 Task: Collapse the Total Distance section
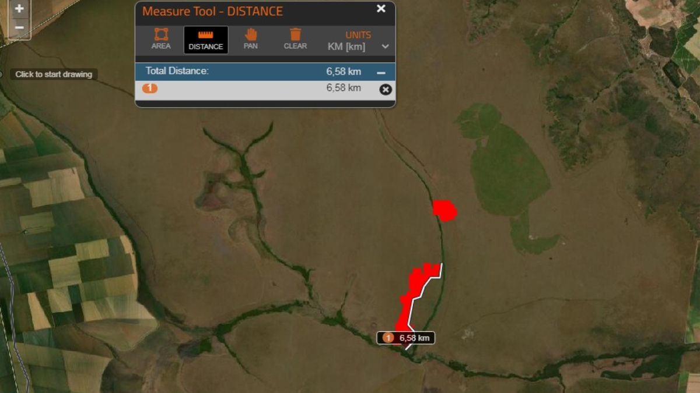point(381,73)
